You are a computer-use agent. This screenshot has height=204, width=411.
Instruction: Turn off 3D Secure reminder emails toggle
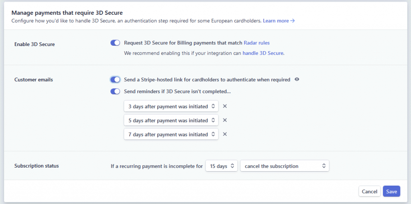[115, 92]
